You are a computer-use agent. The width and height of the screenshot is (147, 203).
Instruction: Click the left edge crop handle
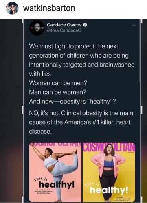click(x=23, y=110)
